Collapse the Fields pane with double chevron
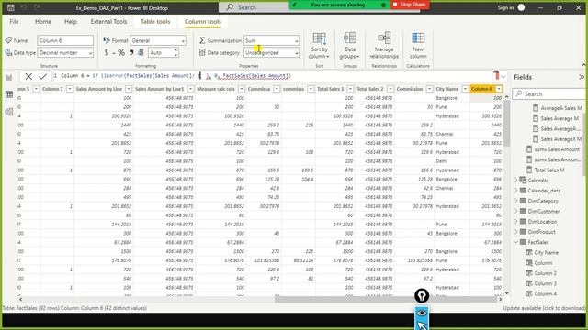This screenshot has width=588, height=330. click(x=582, y=77)
